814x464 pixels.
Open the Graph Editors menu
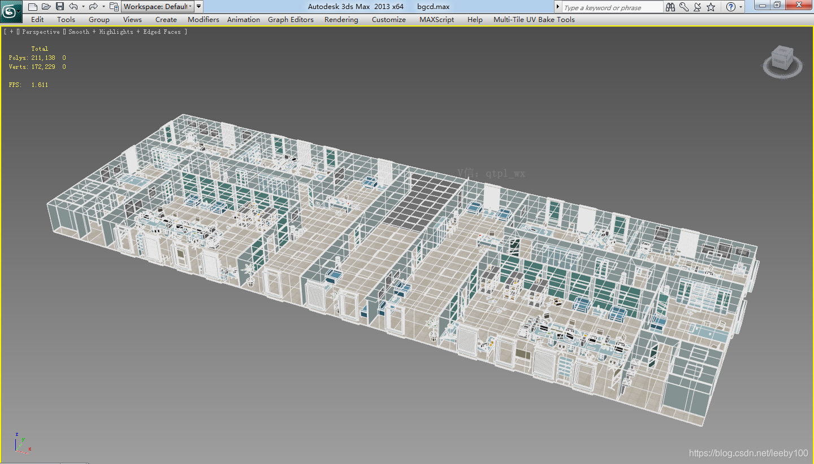291,19
